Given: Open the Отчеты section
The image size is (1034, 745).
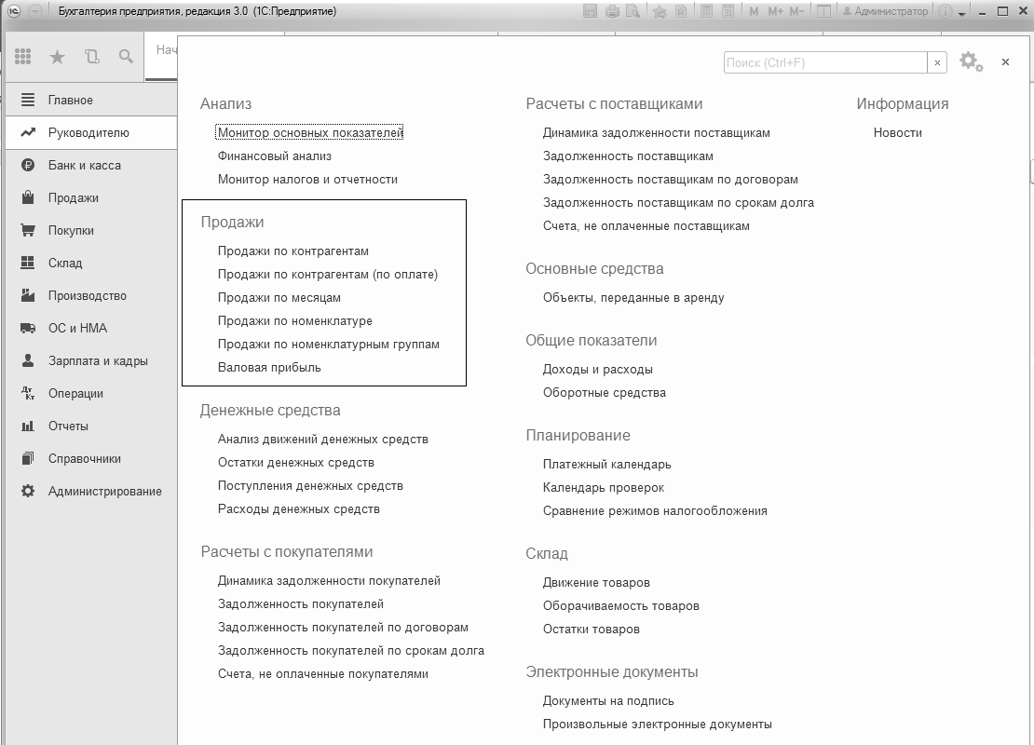Looking at the screenshot, I should click(91, 426).
